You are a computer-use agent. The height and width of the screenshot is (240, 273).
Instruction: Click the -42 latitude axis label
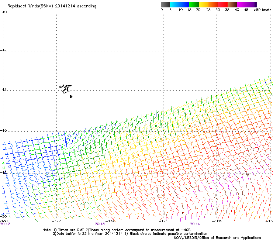(x=3, y=50)
